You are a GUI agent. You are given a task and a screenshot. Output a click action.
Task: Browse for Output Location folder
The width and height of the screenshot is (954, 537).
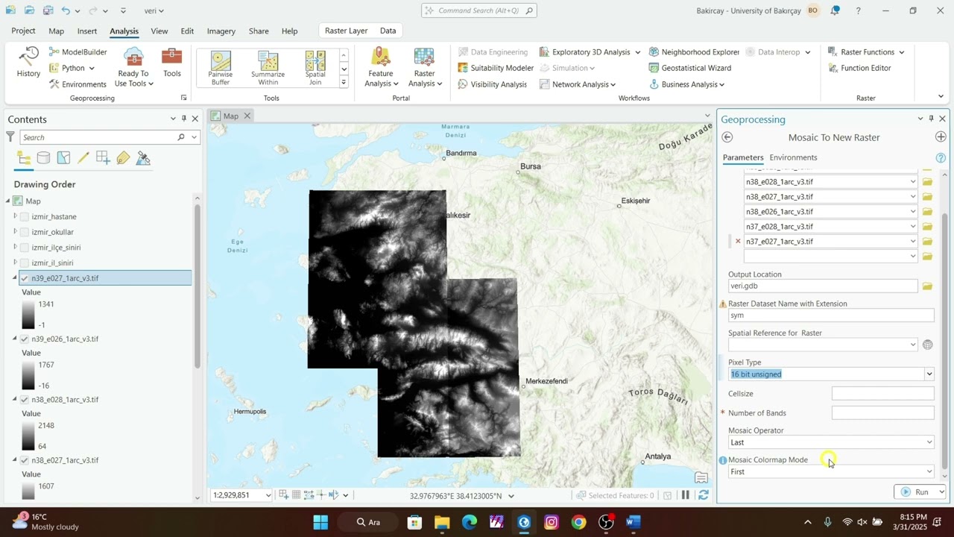point(928,286)
